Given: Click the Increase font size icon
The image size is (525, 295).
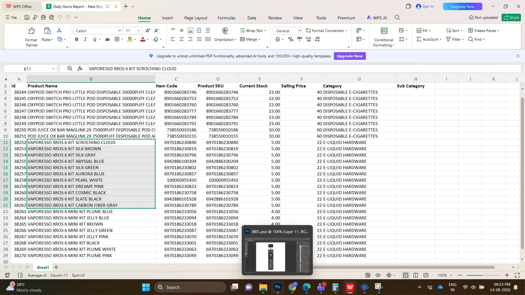Looking at the screenshot, I should tap(148, 31).
